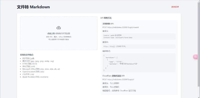
Task: Click the Microsoft Office文档 list item
Action: pyautogui.click(x=41, y=69)
